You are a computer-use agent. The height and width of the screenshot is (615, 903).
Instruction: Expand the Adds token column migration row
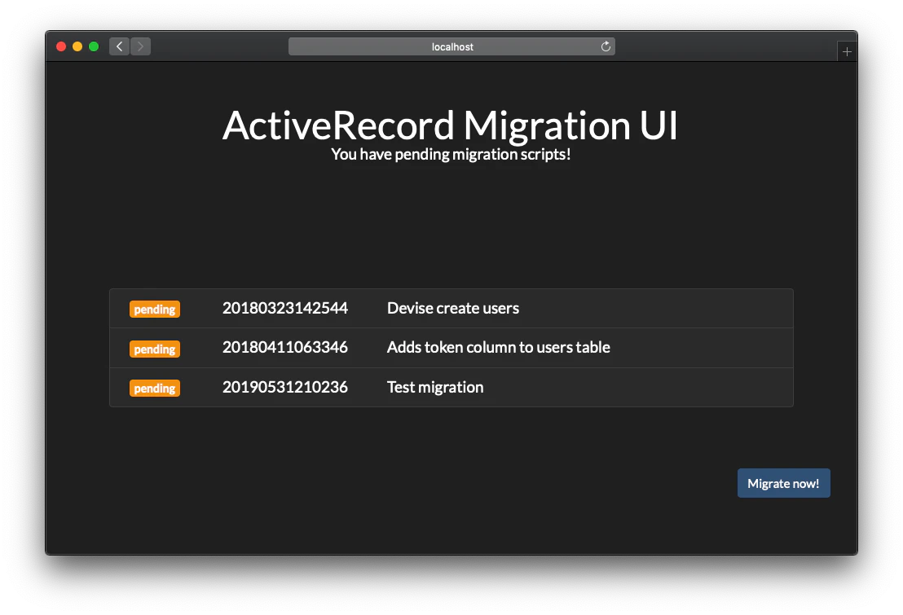(x=499, y=347)
